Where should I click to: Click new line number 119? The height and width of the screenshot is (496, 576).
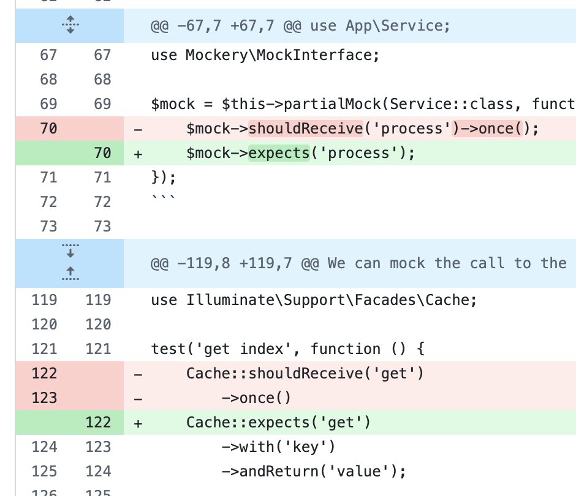[x=98, y=300]
